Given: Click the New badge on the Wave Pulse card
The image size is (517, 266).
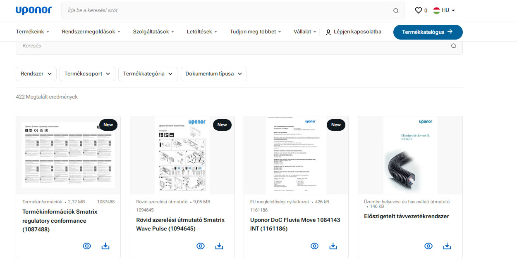Looking at the screenshot, I should click(x=222, y=125).
